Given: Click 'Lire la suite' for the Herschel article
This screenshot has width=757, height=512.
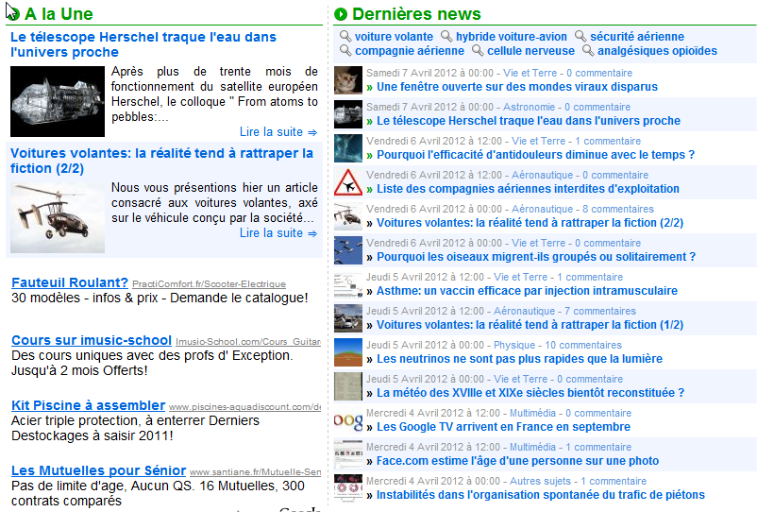Looking at the screenshot, I should 278,132.
